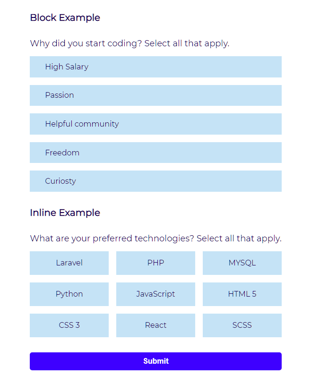Select the HTML 5 option
328x384 pixels.
coord(242,294)
